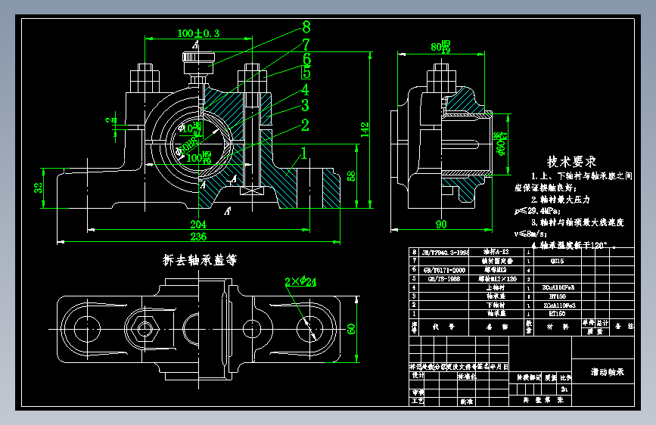656x425 pixels.
Task: Click part balloon number 6
Action: pos(306,58)
